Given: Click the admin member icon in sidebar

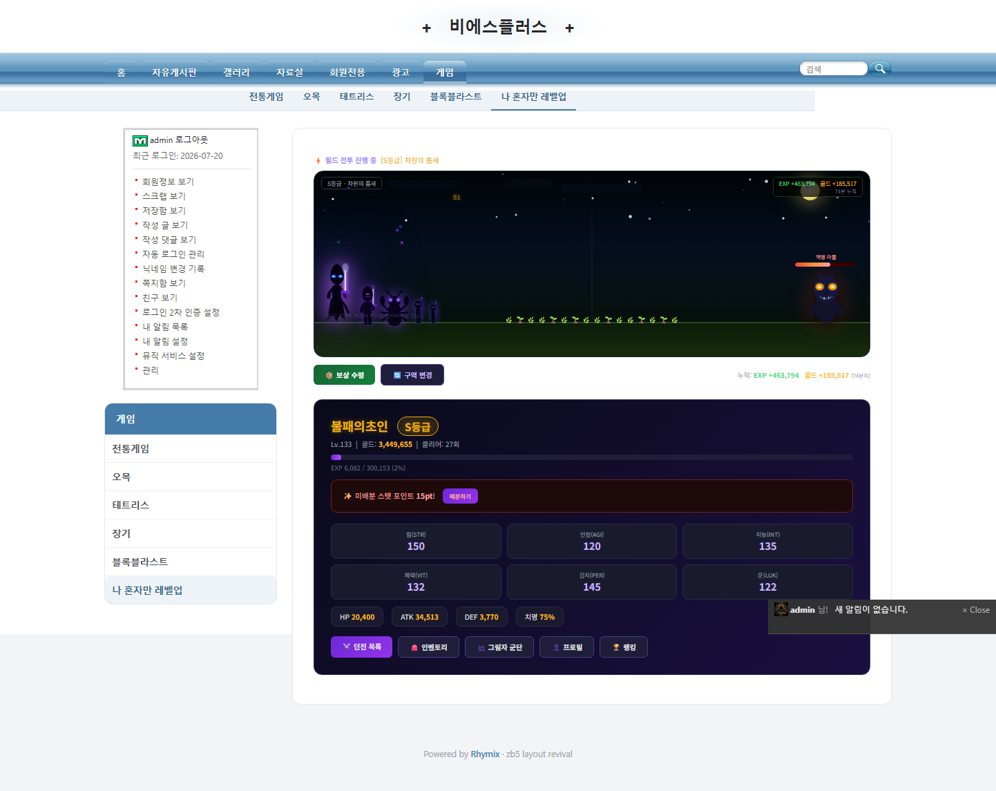Looking at the screenshot, I should tap(140, 140).
